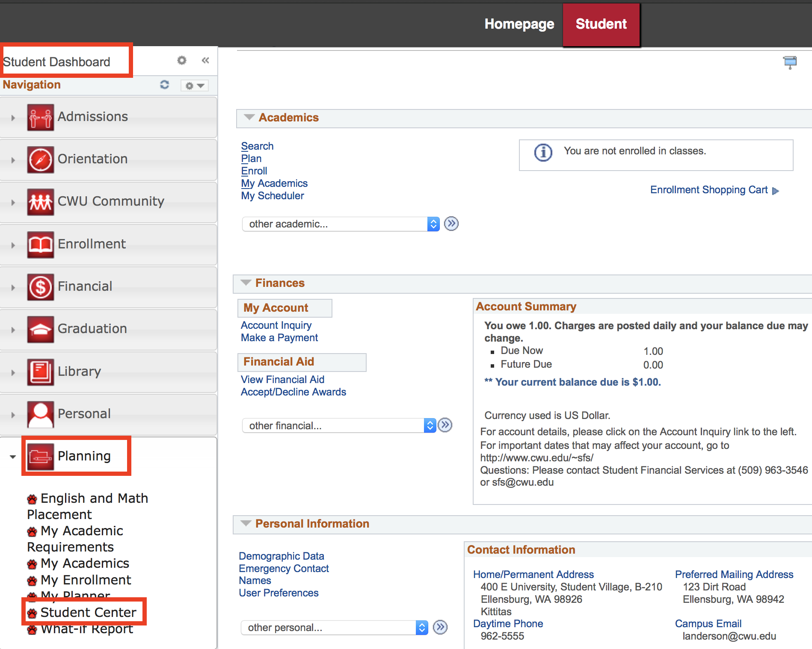Open the Orientation compass icon
The width and height of the screenshot is (812, 649).
41,159
